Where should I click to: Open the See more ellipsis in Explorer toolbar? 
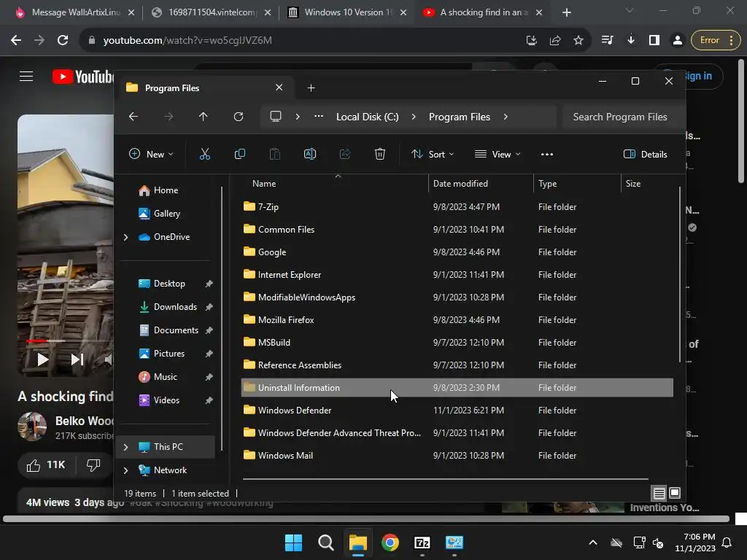click(547, 154)
